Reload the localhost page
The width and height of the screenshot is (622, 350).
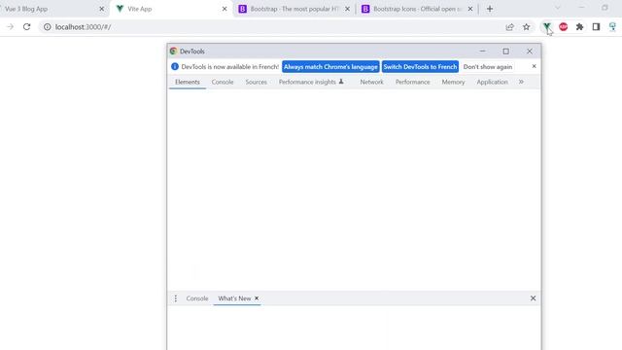(x=26, y=27)
